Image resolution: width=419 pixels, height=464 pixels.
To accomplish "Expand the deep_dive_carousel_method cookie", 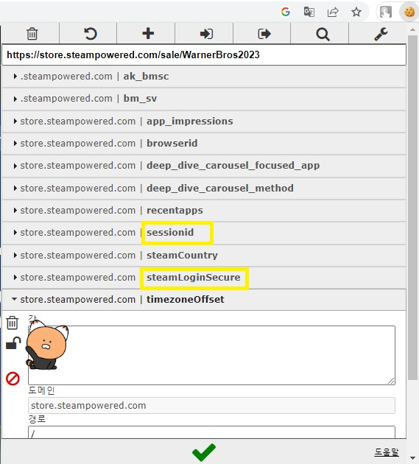I will (x=204, y=189).
